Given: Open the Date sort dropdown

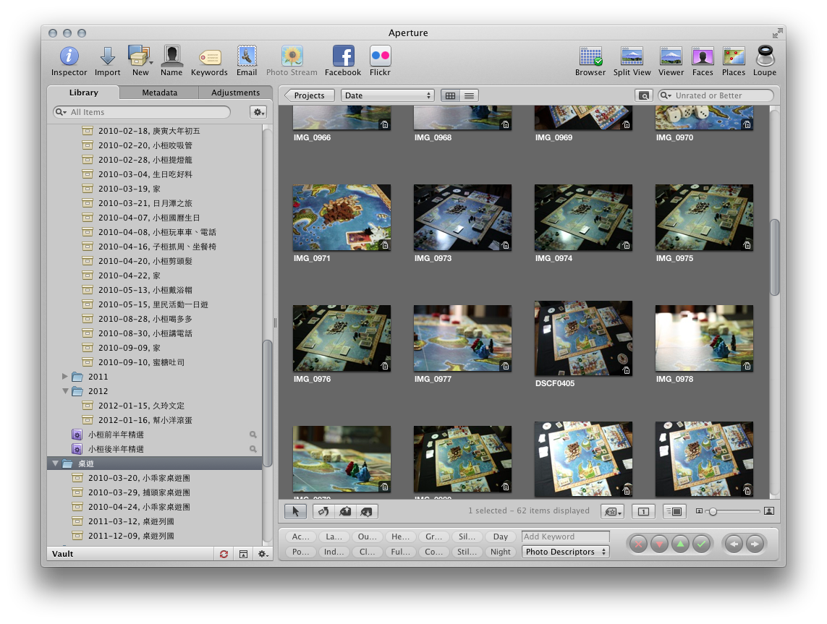Looking at the screenshot, I should (x=388, y=95).
